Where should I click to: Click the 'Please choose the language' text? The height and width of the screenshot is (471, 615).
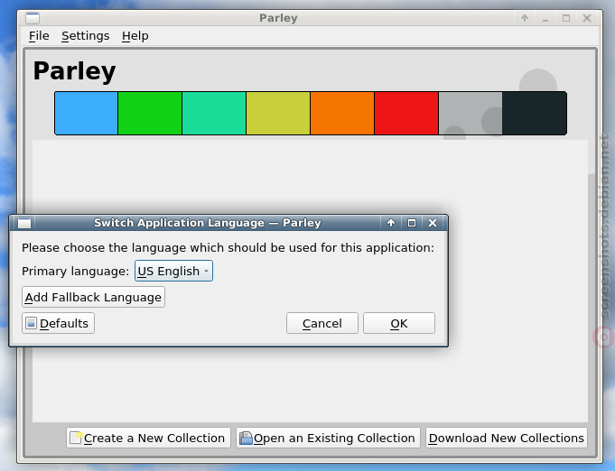228,247
